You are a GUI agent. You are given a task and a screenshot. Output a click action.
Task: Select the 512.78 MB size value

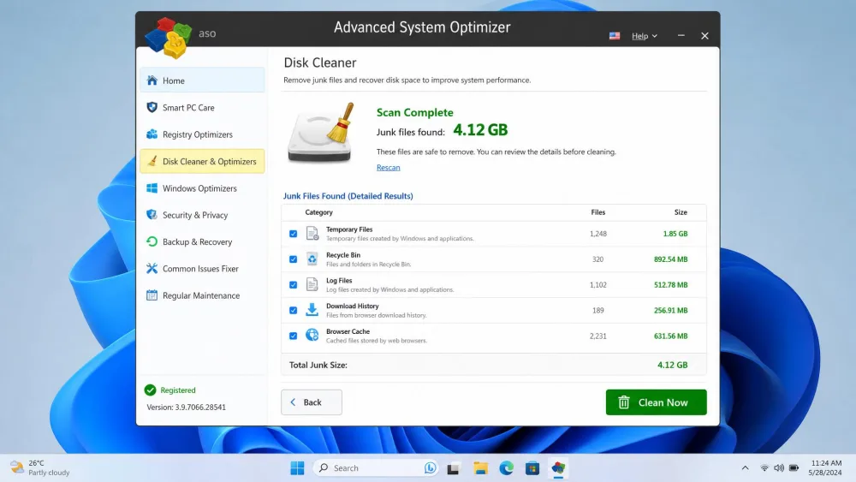point(671,285)
